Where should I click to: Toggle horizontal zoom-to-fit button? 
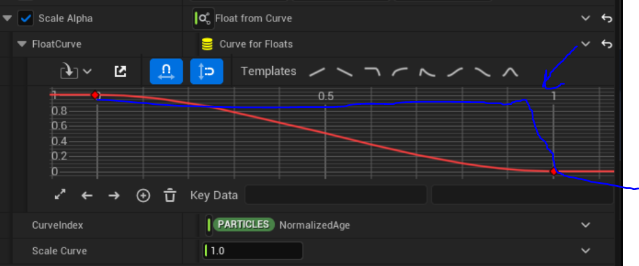(x=166, y=71)
